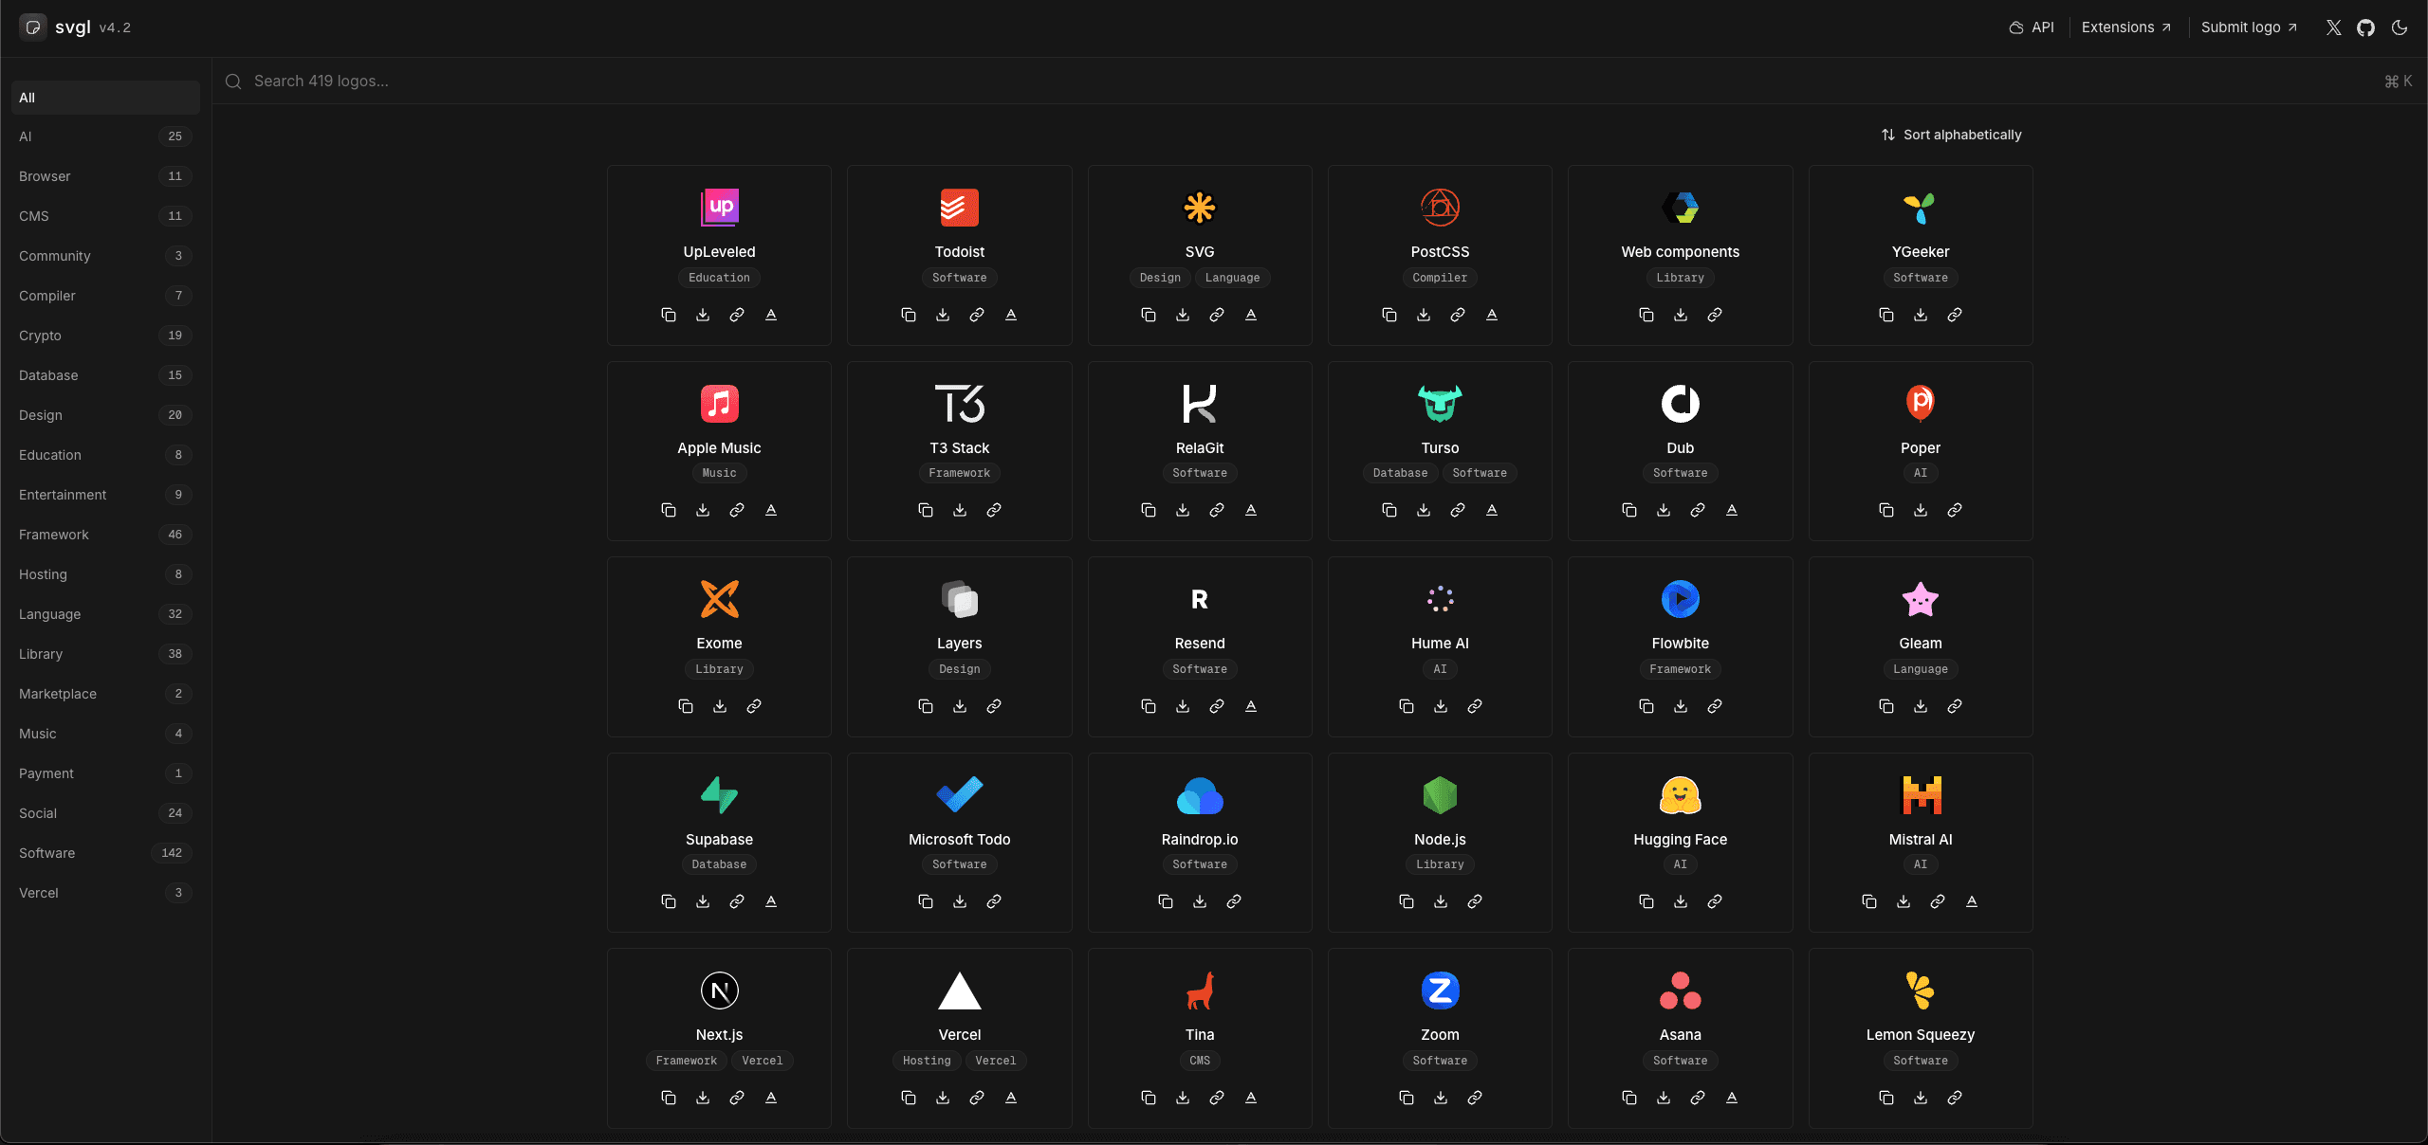Viewport: 2428px width, 1145px height.
Task: Download the Supabase logo
Action: [x=703, y=901]
